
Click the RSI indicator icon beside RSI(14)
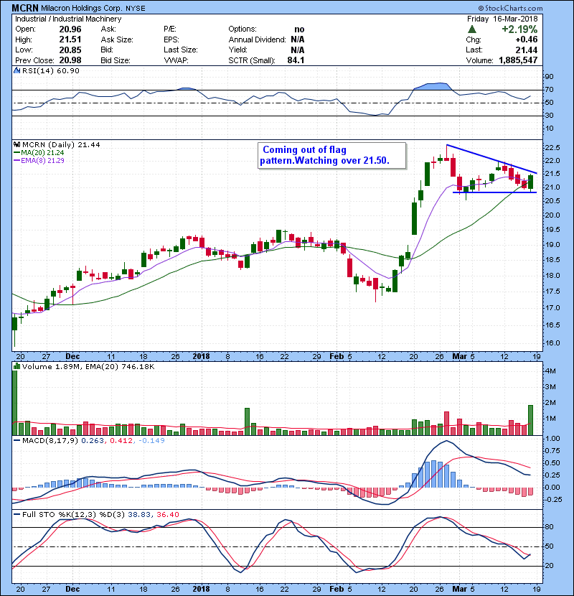pos(17,70)
